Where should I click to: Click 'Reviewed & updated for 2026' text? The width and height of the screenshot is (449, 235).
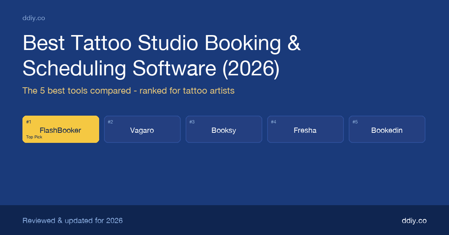(73, 220)
